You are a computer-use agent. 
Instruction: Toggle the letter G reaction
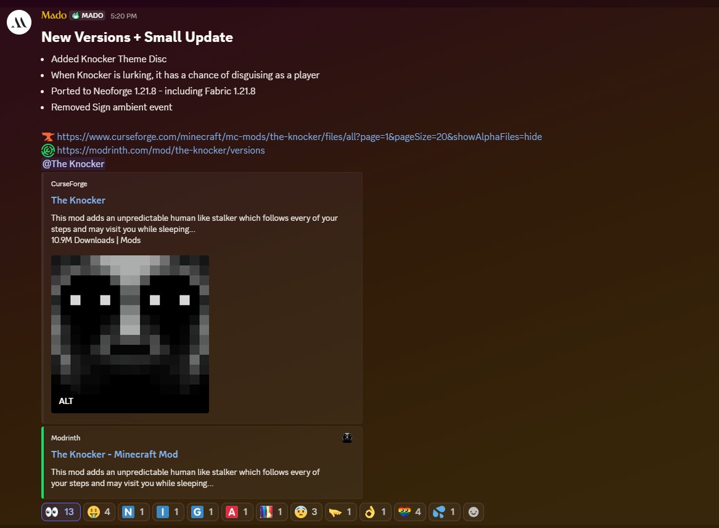[x=203, y=512]
